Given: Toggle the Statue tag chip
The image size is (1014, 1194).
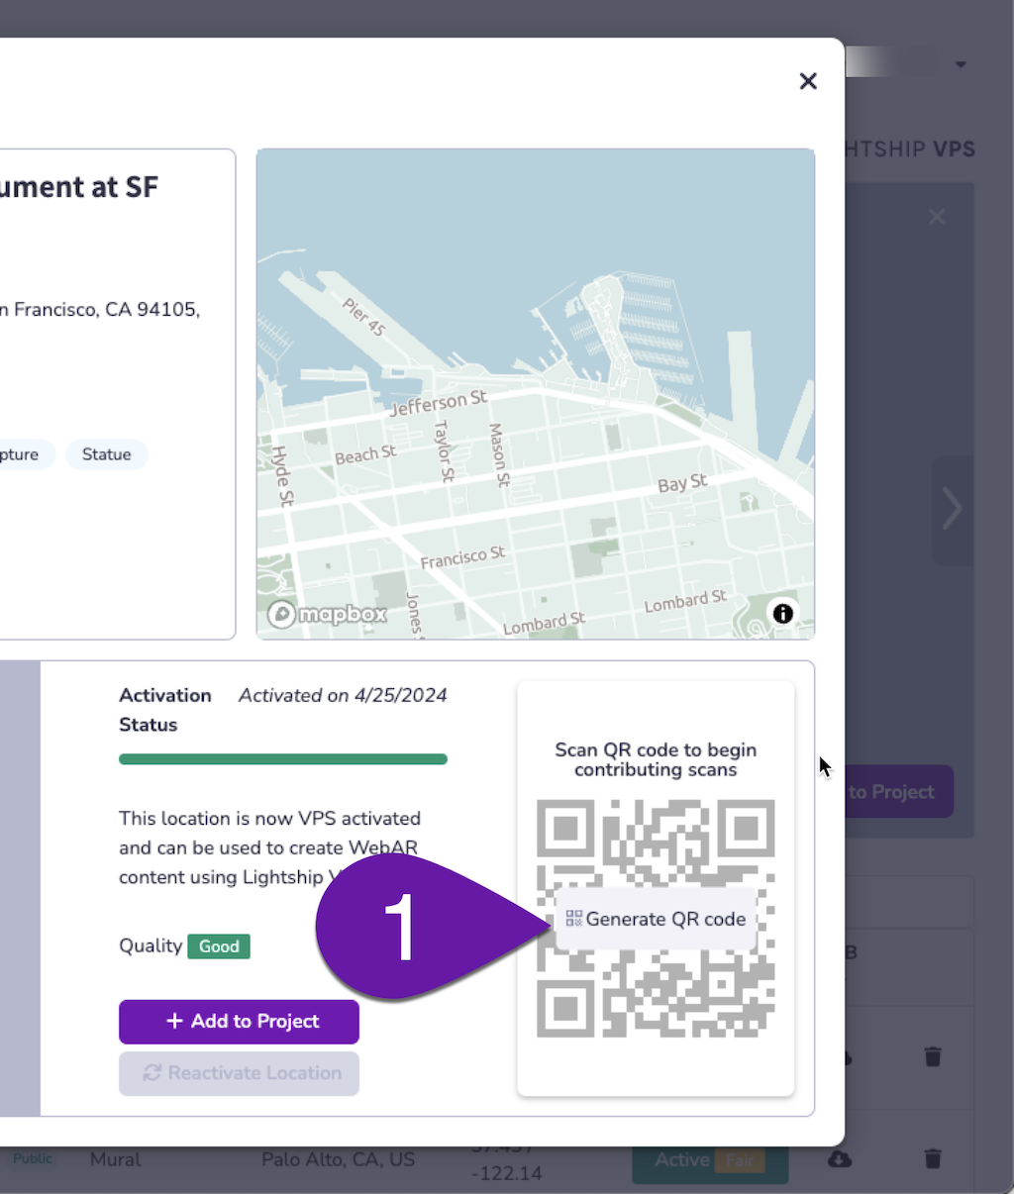Looking at the screenshot, I should pyautogui.click(x=106, y=454).
